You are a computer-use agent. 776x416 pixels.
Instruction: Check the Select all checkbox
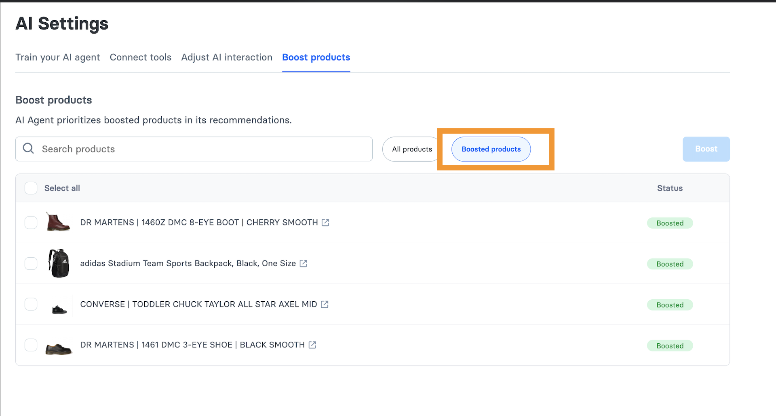click(31, 188)
